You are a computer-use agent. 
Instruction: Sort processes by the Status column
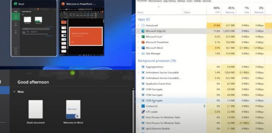pyautogui.click(x=194, y=10)
